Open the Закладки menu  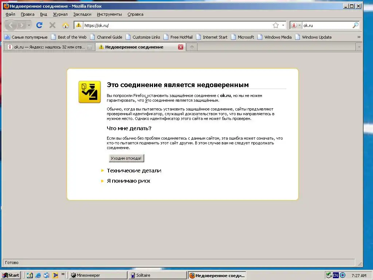point(82,14)
